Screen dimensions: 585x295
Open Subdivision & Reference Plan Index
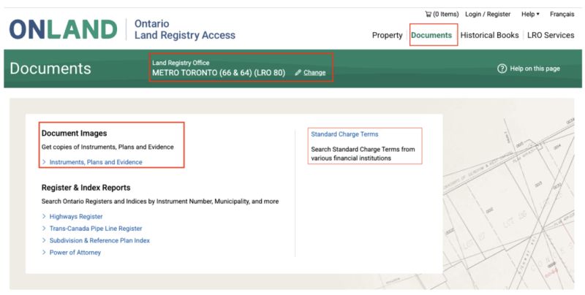coord(99,240)
